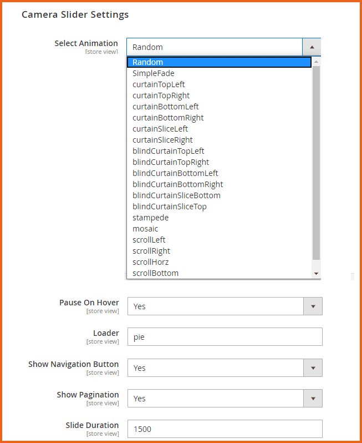362x443 pixels.
Task: Pick scrollBottom at the list bottom
Action: click(x=155, y=273)
